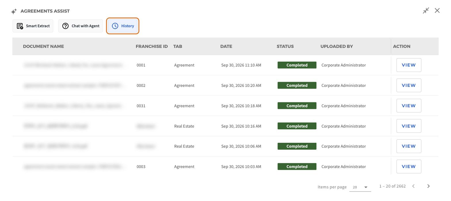Select the History tab

pos(123,26)
